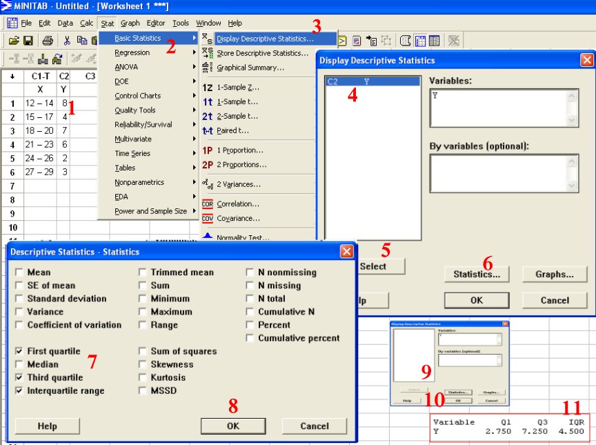Enable the Trimmed mean checkbox

pos(142,272)
